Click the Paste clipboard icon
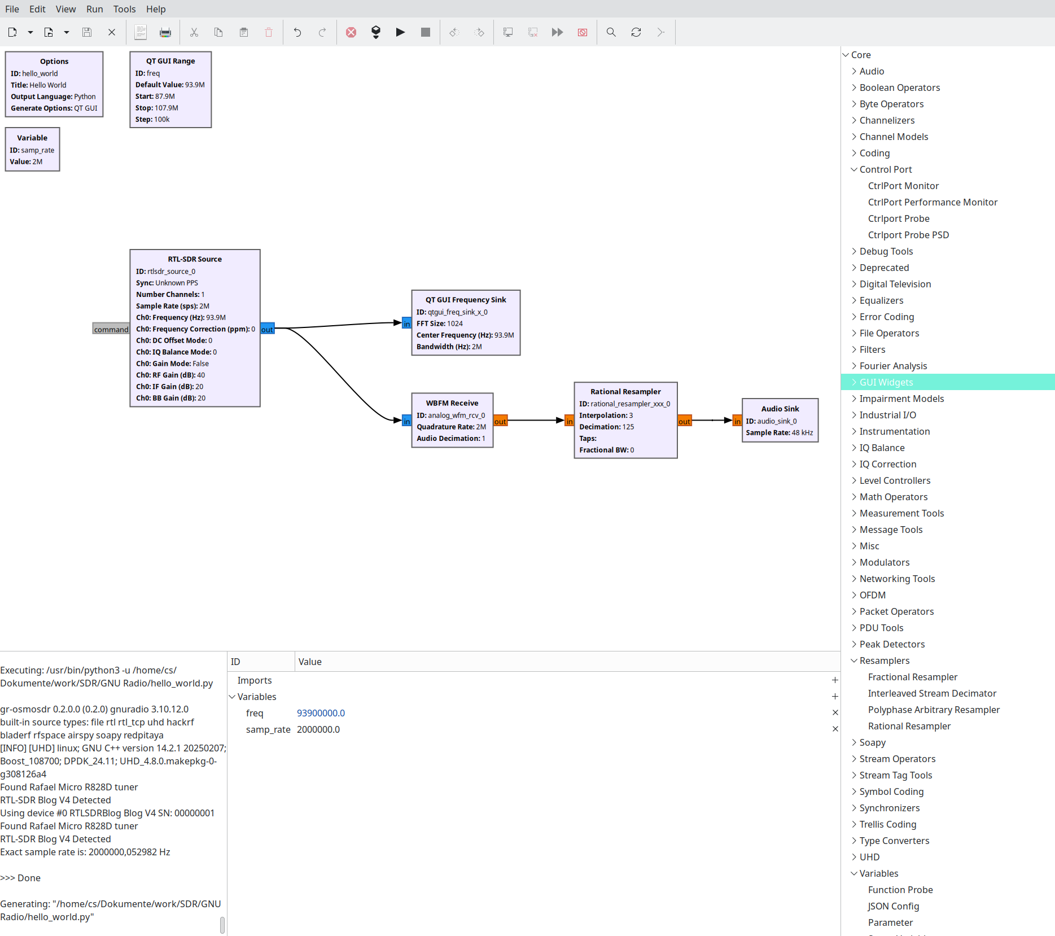Screen dimensions: 1055x936 click(x=244, y=32)
